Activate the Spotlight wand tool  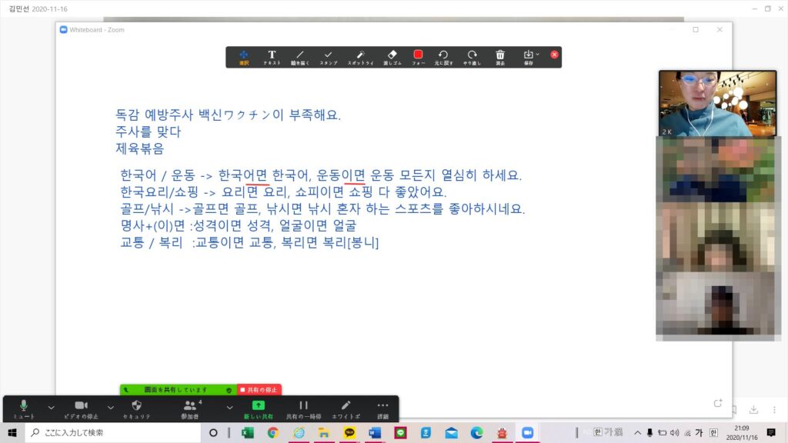click(x=360, y=57)
